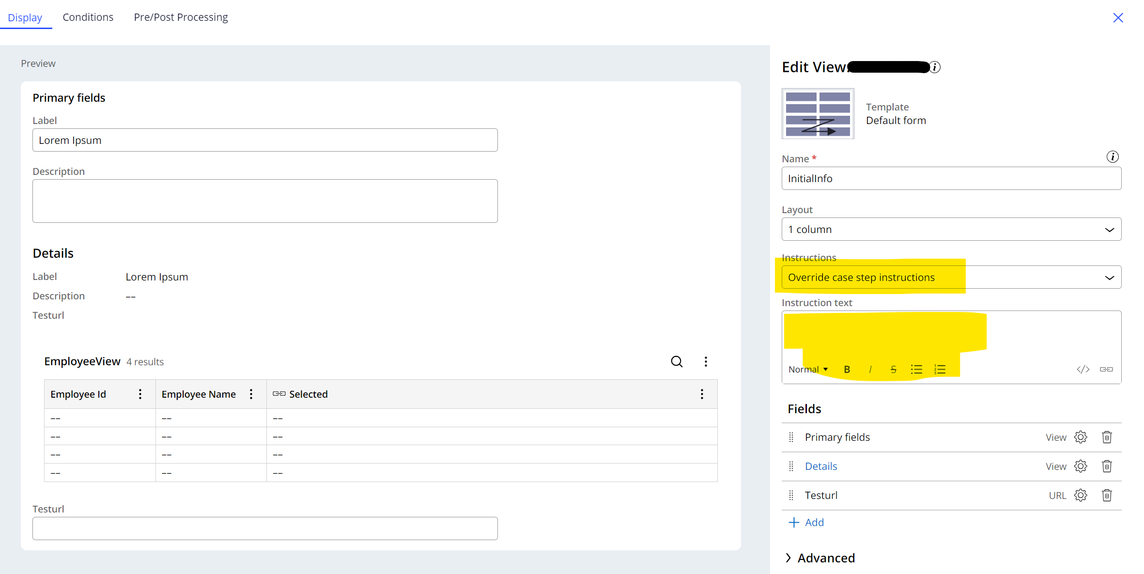Toggle the strikethrough icon in Instruction text
The width and height of the screenshot is (1144, 574).
[x=892, y=368]
